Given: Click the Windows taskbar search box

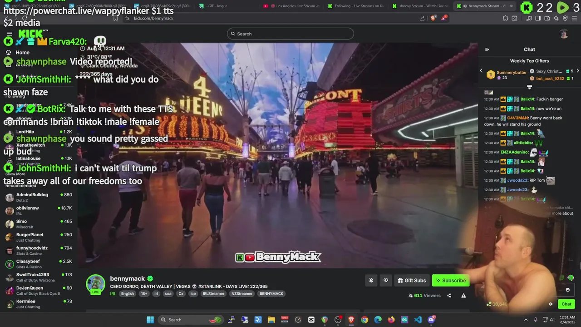Looking at the screenshot, I should [191, 320].
